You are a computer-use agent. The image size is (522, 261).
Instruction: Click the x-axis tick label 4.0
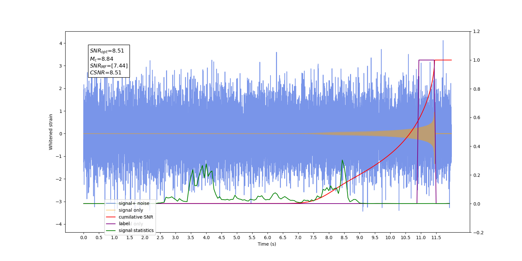206,238
